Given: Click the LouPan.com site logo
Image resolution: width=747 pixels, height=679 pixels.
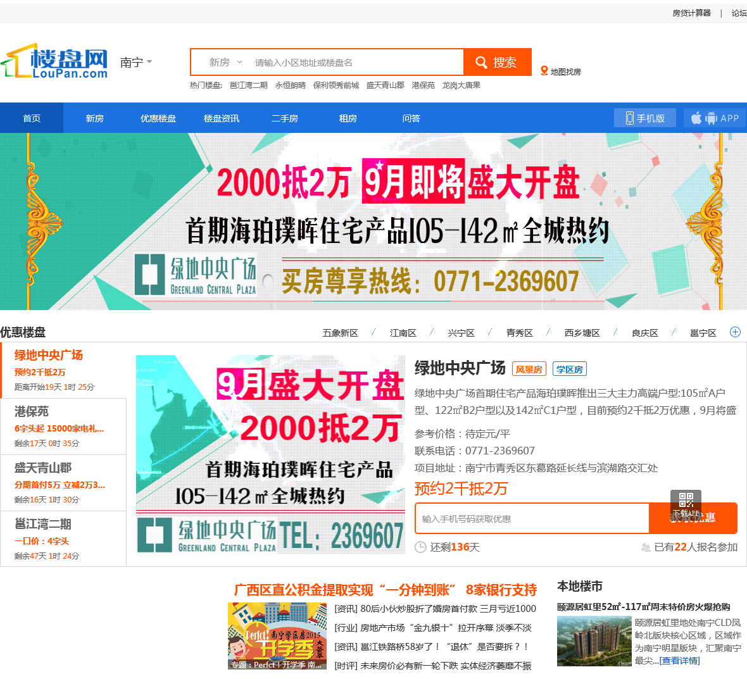Looking at the screenshot, I should 54,61.
